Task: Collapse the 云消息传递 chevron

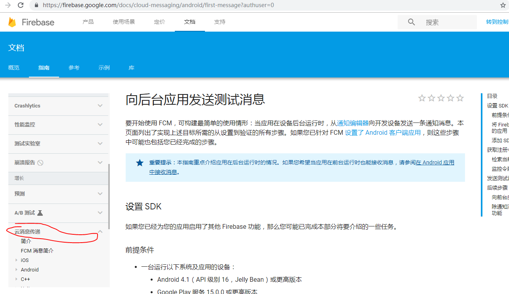Action: click(100, 232)
